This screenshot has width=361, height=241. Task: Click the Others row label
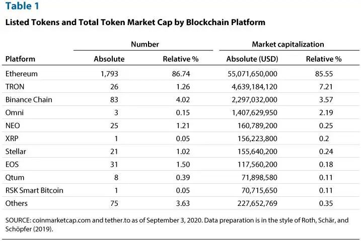[x=16, y=203]
